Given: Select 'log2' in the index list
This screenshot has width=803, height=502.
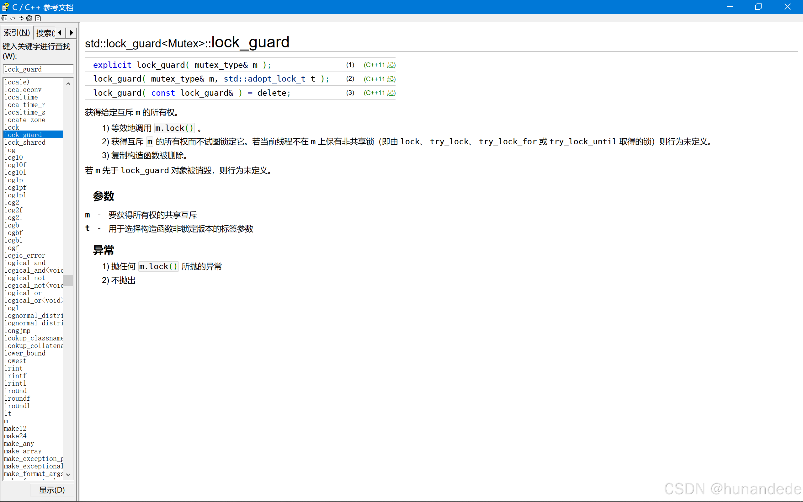Looking at the screenshot, I should coord(12,203).
